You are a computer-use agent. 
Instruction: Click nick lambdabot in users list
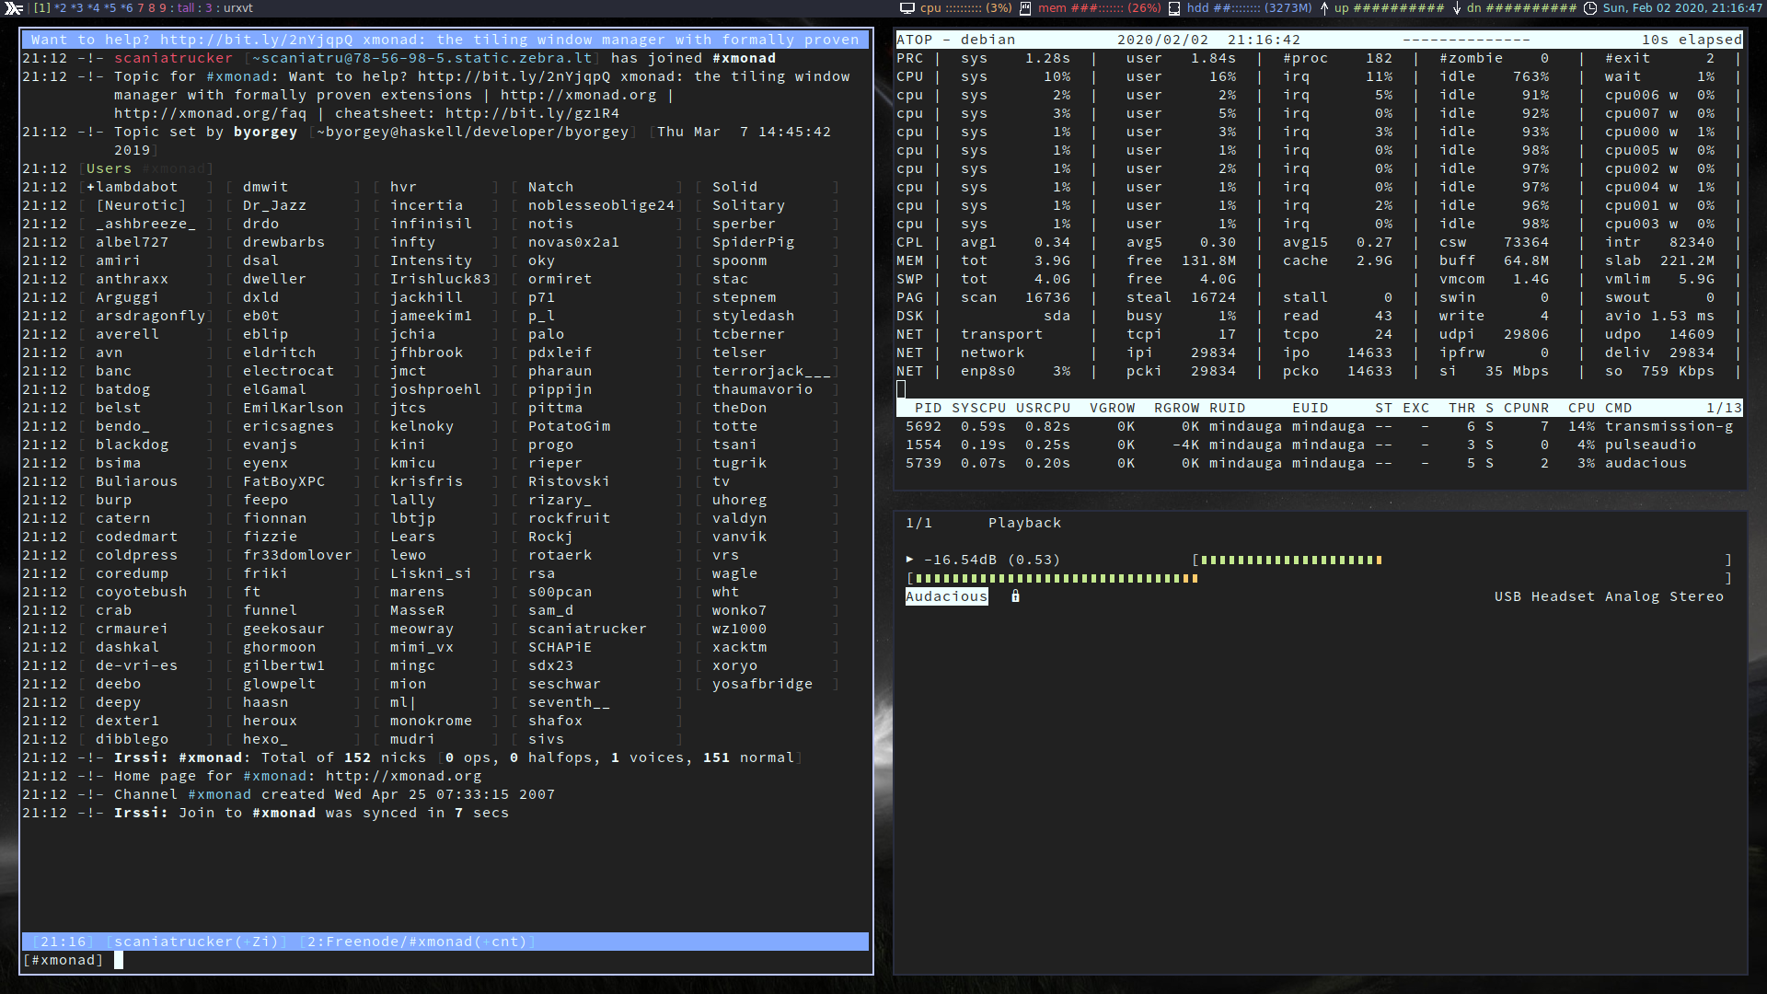136,187
